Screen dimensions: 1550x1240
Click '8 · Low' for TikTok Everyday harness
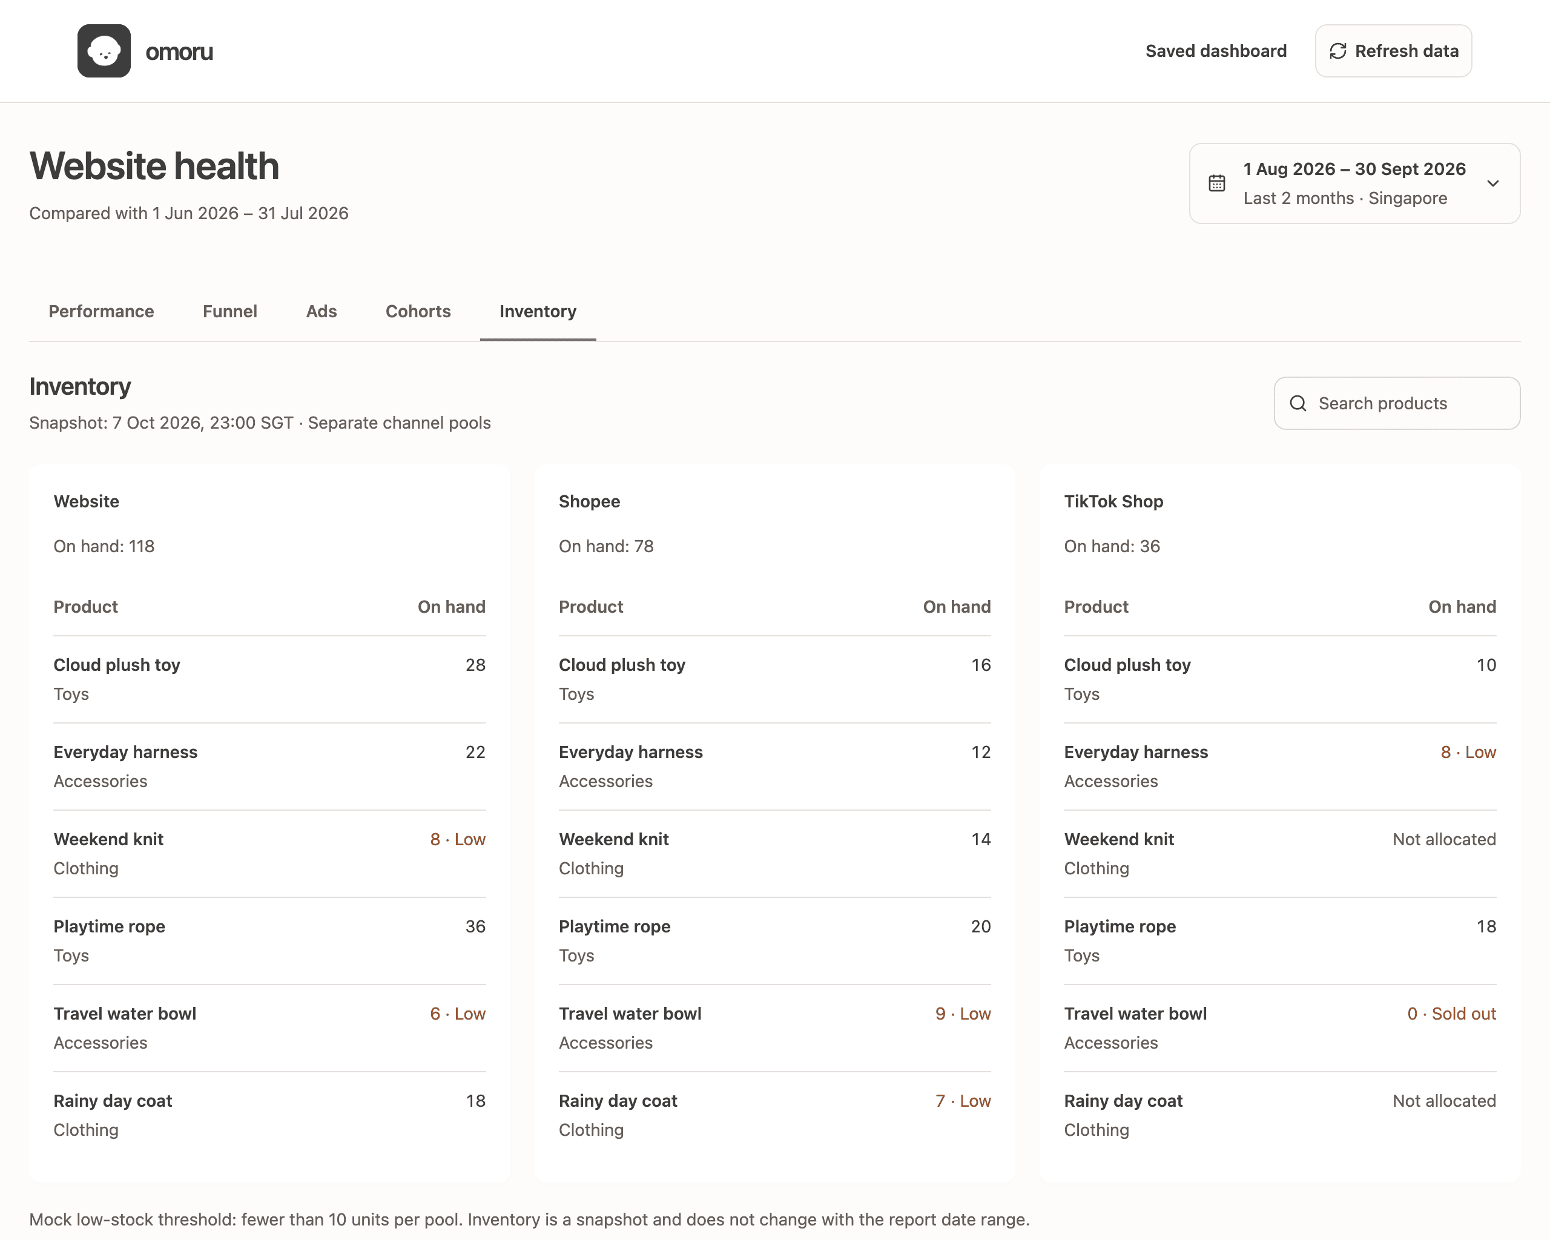click(x=1468, y=752)
